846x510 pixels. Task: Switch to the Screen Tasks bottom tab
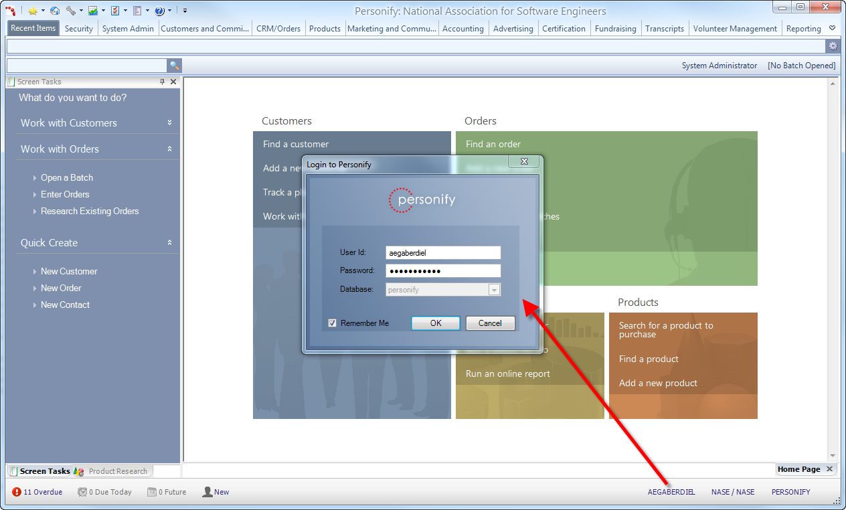coord(39,471)
